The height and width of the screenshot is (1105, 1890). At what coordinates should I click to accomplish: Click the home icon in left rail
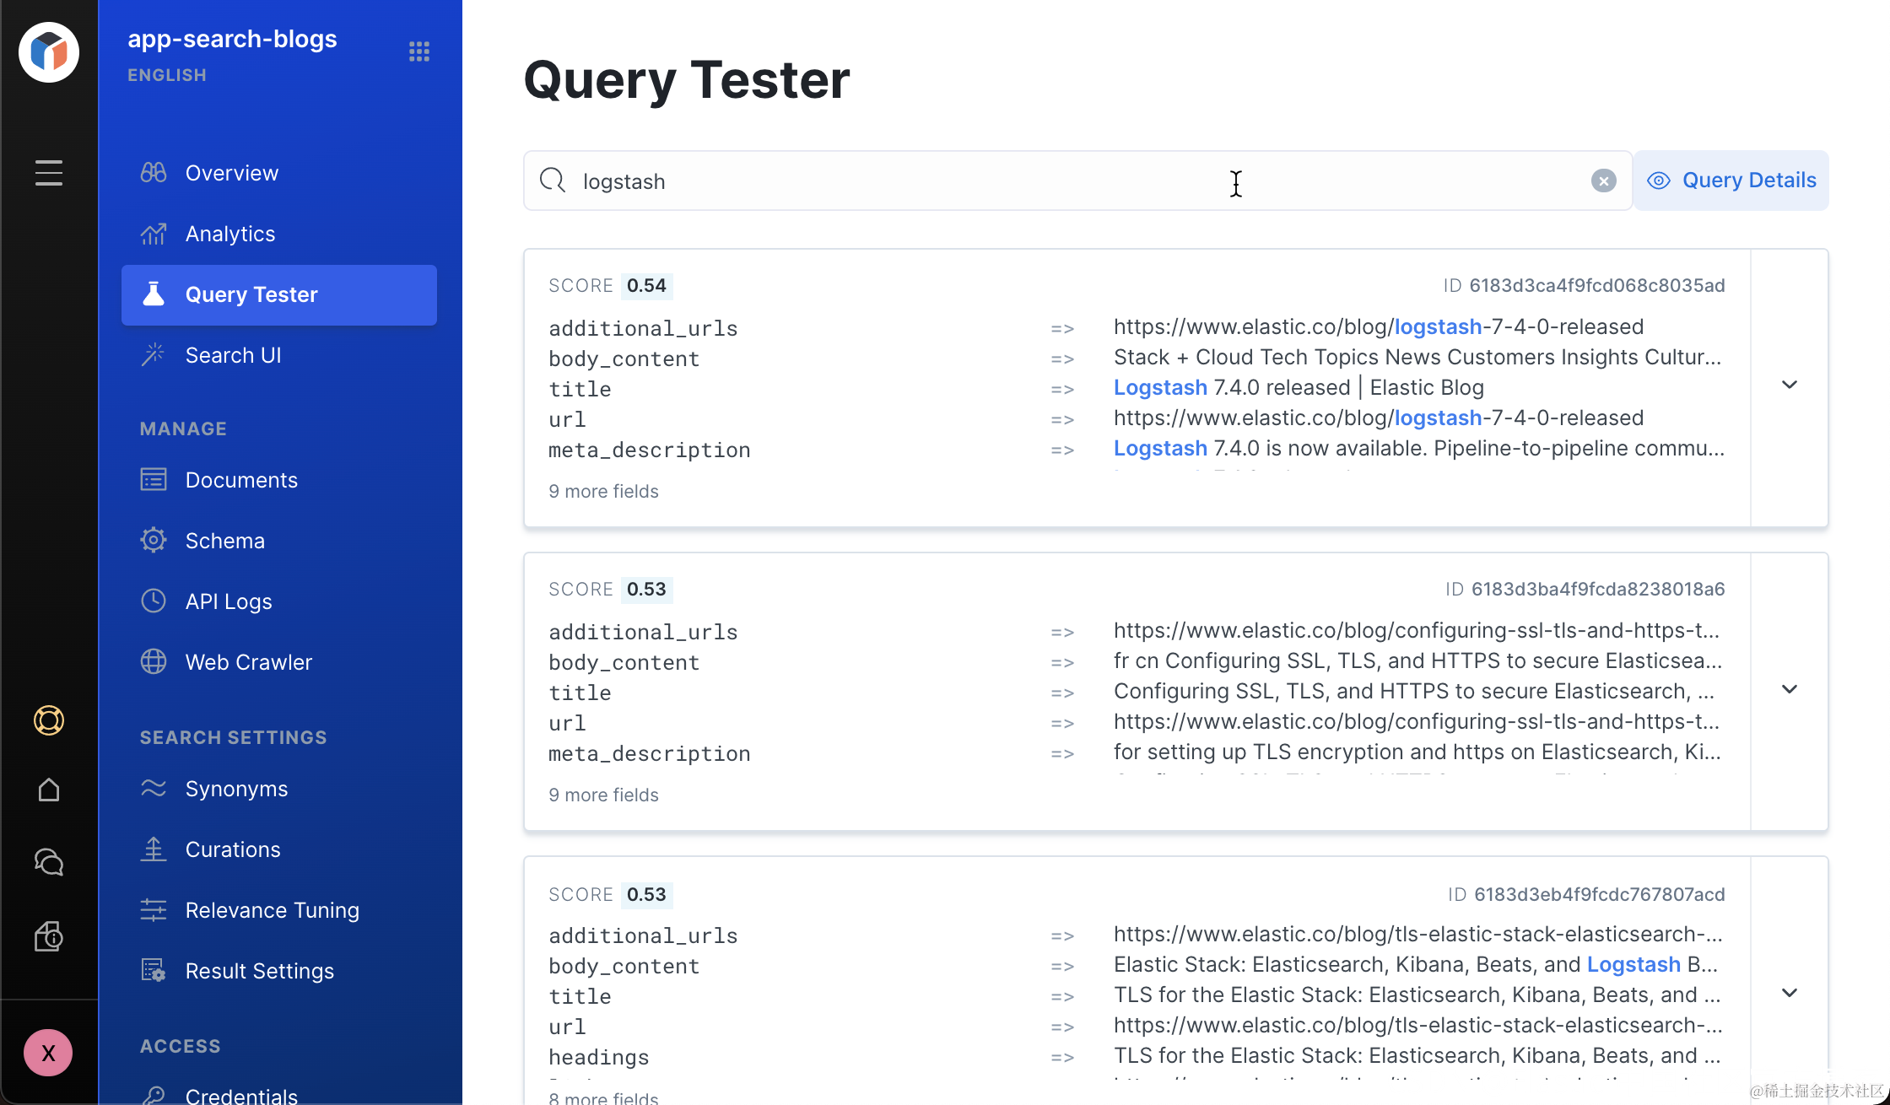click(x=49, y=790)
